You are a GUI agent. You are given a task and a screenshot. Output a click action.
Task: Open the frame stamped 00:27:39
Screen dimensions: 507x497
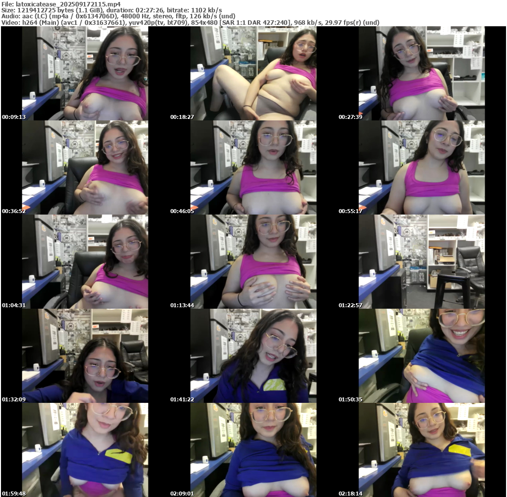(x=422, y=73)
